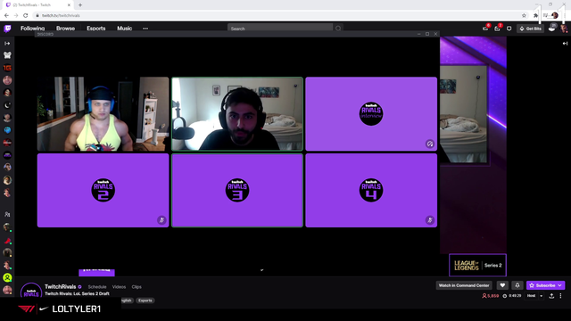Open the stream more options menu
571x321 pixels.
(561, 296)
